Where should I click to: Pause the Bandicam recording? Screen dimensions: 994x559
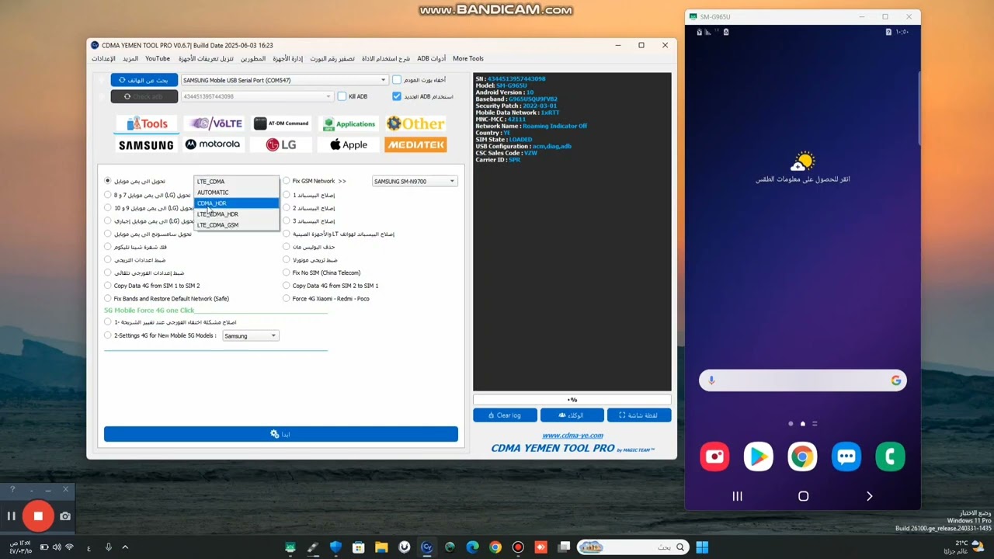tap(11, 516)
